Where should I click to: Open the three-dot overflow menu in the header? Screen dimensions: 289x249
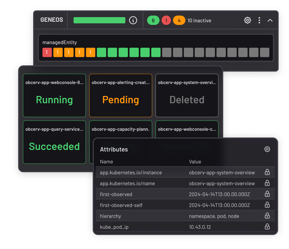click(x=259, y=20)
